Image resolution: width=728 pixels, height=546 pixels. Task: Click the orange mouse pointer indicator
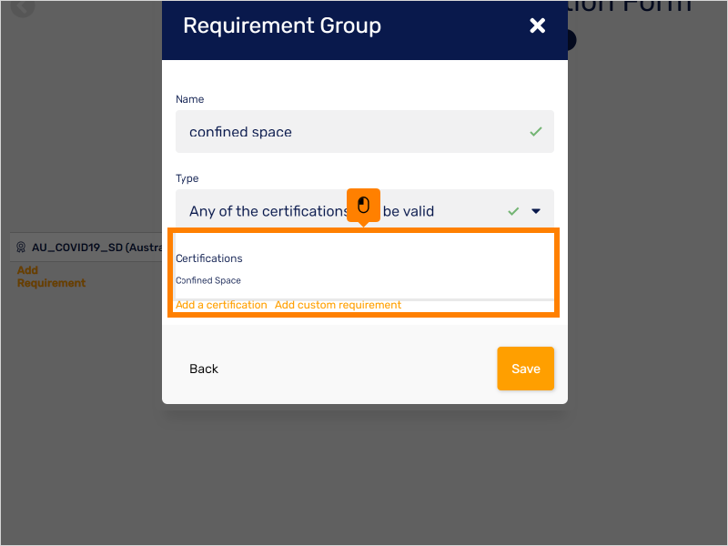(x=362, y=206)
